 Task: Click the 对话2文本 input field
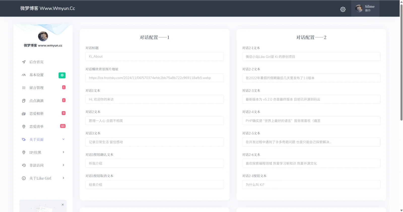[154, 121]
